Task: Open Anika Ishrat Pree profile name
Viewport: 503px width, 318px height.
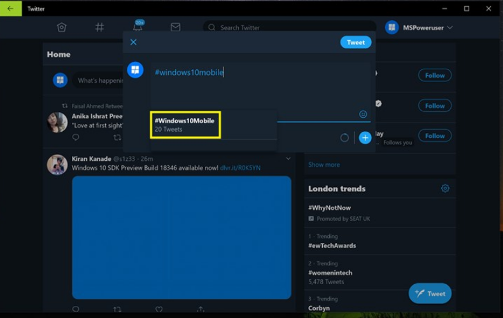Action: [97, 116]
